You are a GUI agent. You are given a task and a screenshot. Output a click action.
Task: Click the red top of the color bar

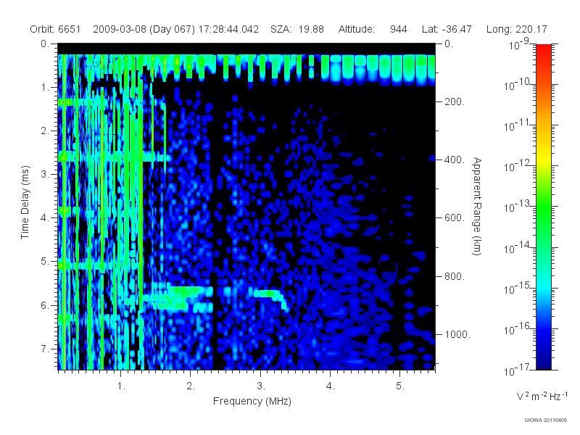pyautogui.click(x=543, y=50)
